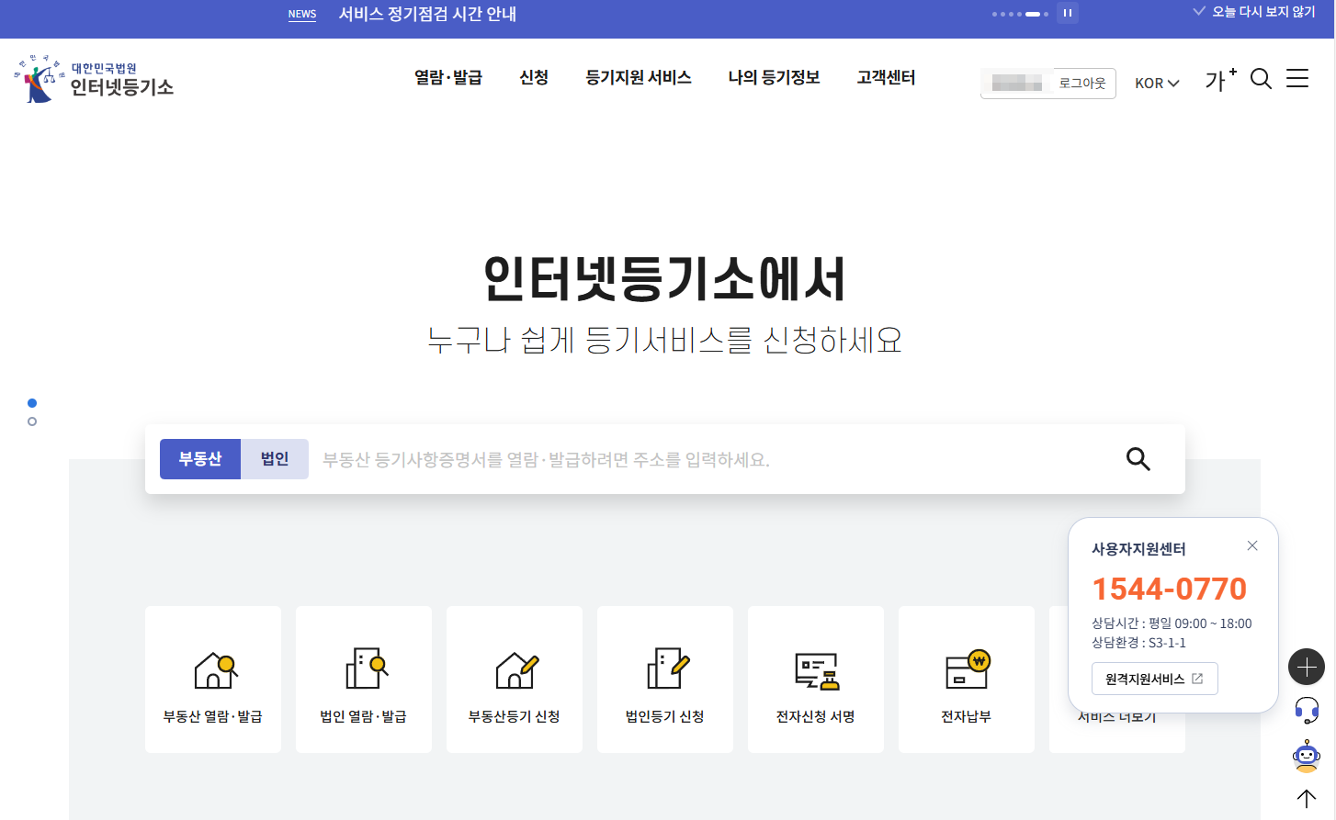Click the dark round plus floating button
Screen dimensions: 1336x820
(x=1307, y=667)
